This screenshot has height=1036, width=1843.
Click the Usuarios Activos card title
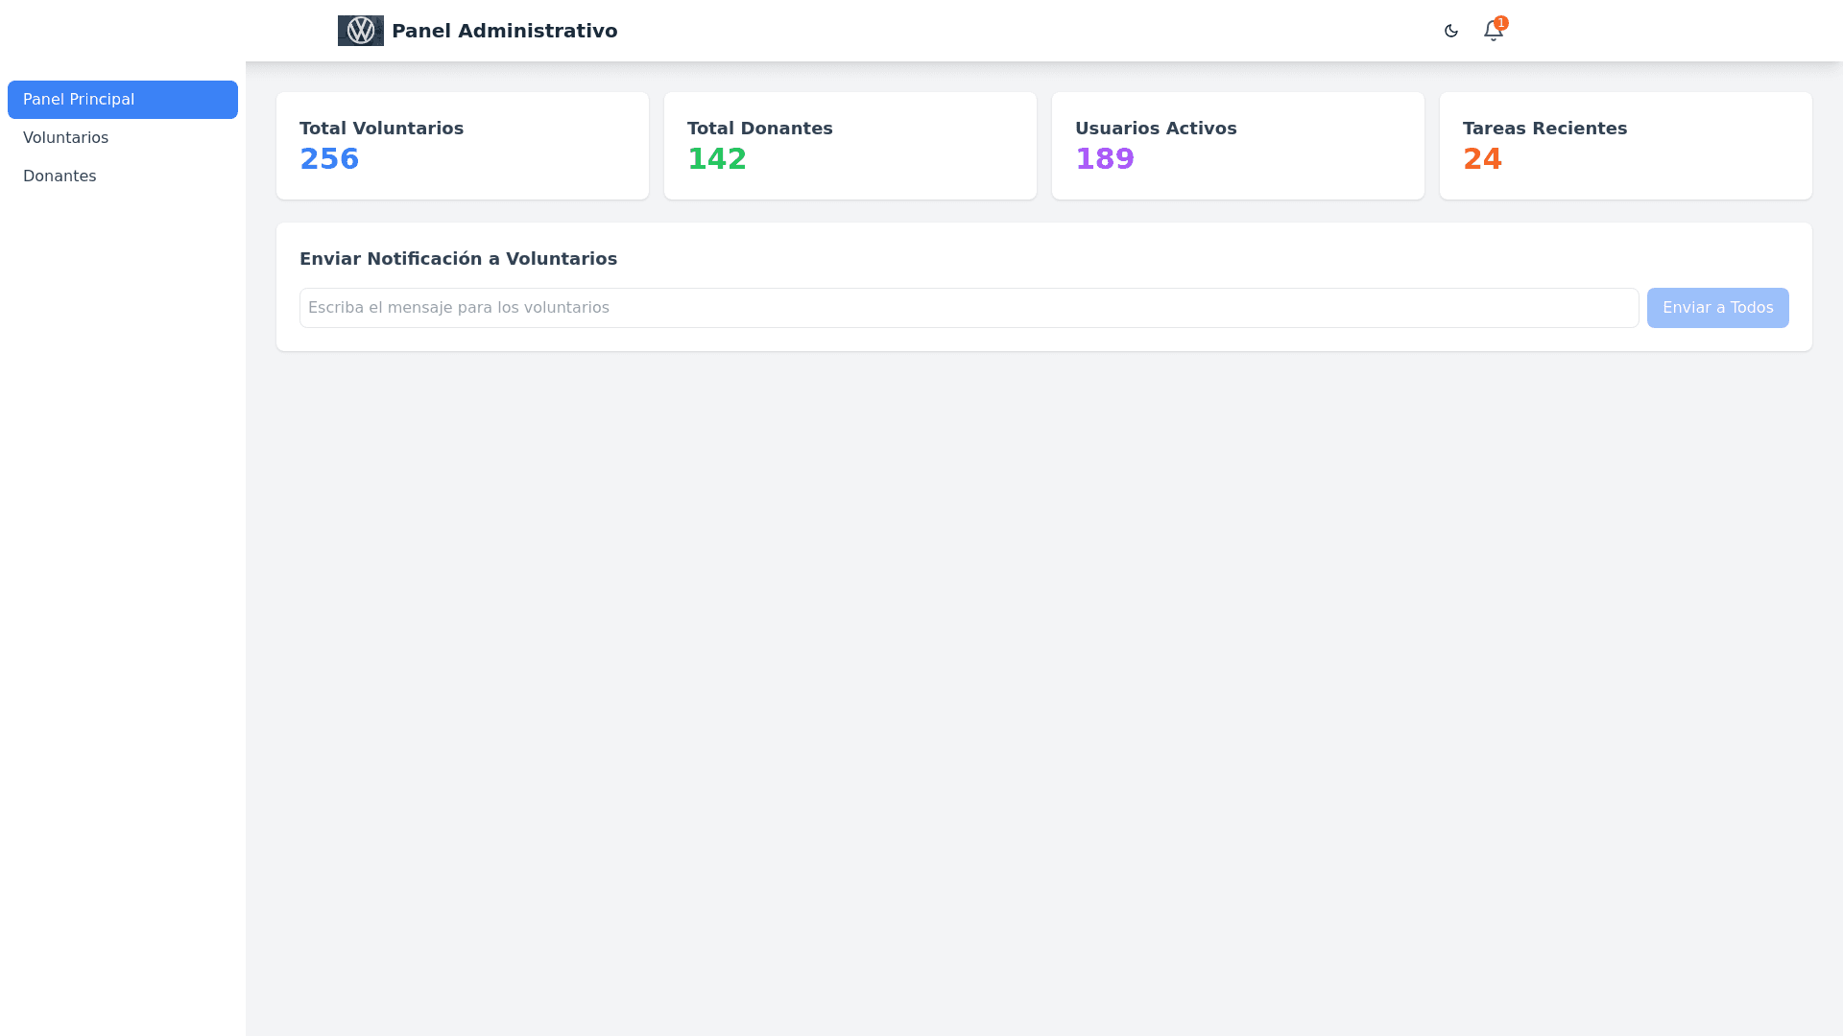coord(1155,129)
